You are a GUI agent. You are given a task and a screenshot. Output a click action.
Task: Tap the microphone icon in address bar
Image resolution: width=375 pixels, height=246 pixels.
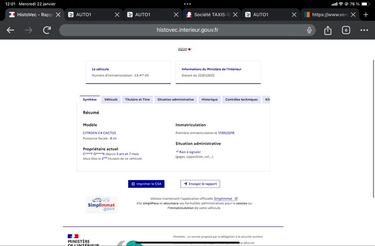coord(309,30)
